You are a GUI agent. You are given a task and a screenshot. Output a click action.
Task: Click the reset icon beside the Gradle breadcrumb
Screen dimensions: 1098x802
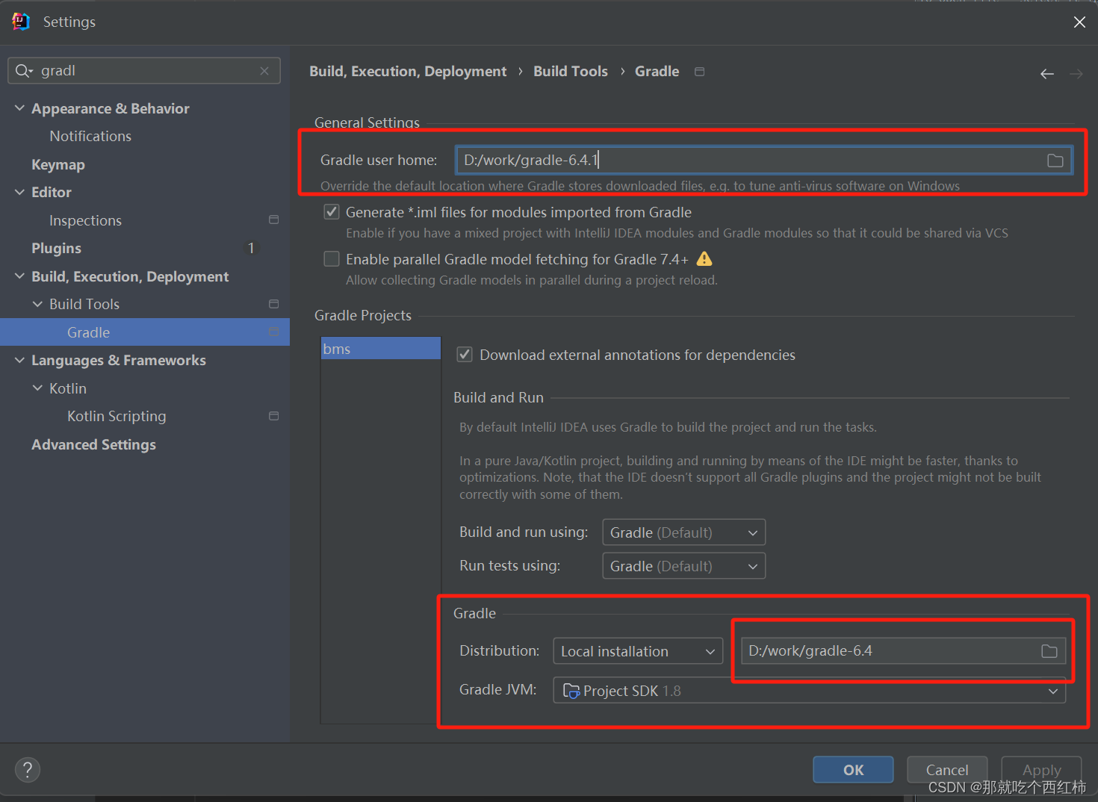(x=699, y=71)
